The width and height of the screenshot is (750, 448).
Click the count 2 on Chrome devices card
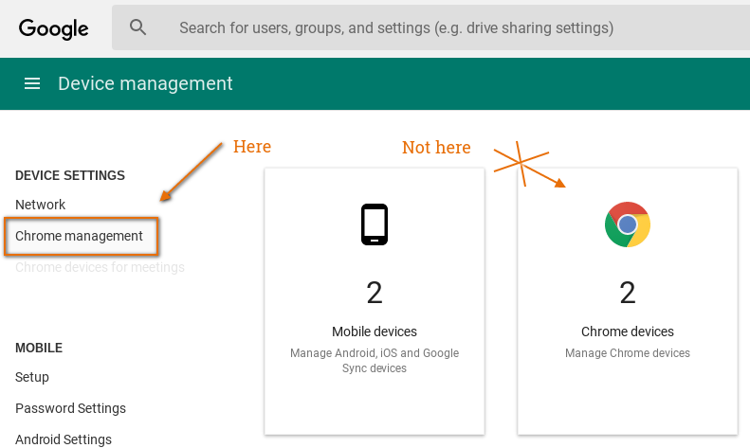(627, 293)
